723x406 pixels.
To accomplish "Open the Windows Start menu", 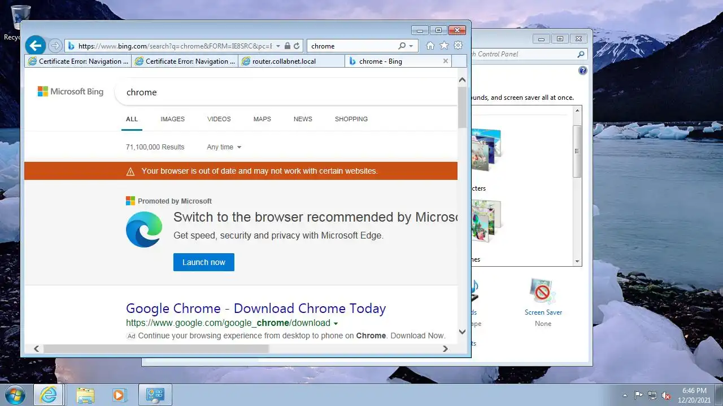I will tap(15, 395).
